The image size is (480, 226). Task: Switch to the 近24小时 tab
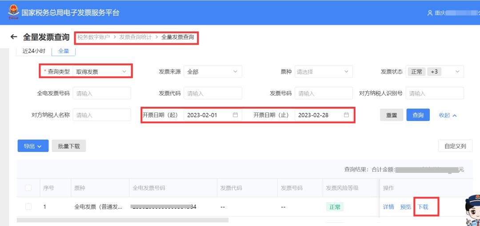tap(34, 51)
